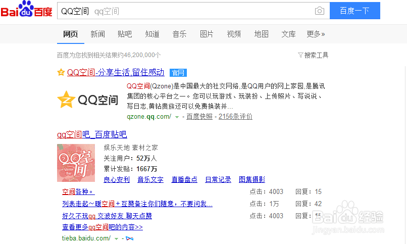Click the Baidu logo

pyautogui.click(x=26, y=9)
